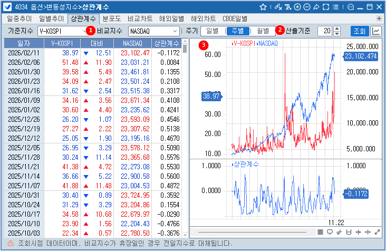Click the zoom out minus icon in title bar

click(x=307, y=7)
